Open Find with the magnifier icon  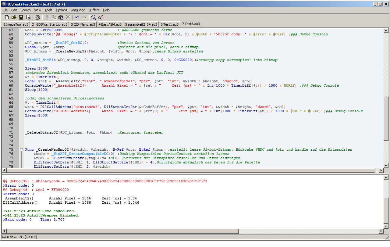click(x=94, y=17)
